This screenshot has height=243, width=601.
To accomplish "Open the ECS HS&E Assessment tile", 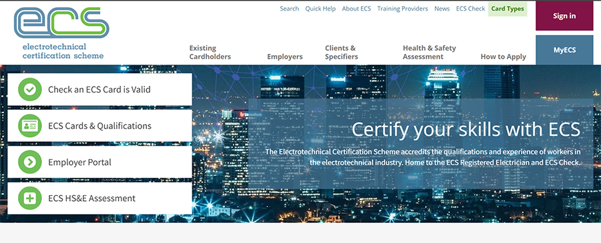I will point(99,198).
